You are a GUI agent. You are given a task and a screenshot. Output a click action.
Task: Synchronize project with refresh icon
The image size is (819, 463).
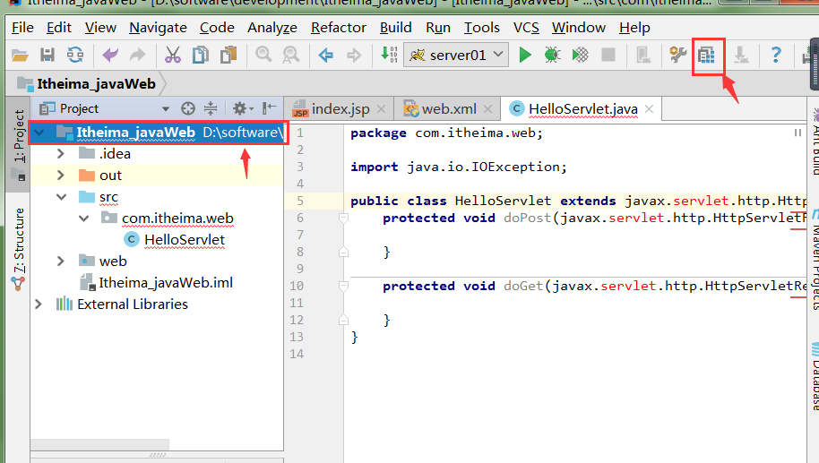[x=75, y=55]
